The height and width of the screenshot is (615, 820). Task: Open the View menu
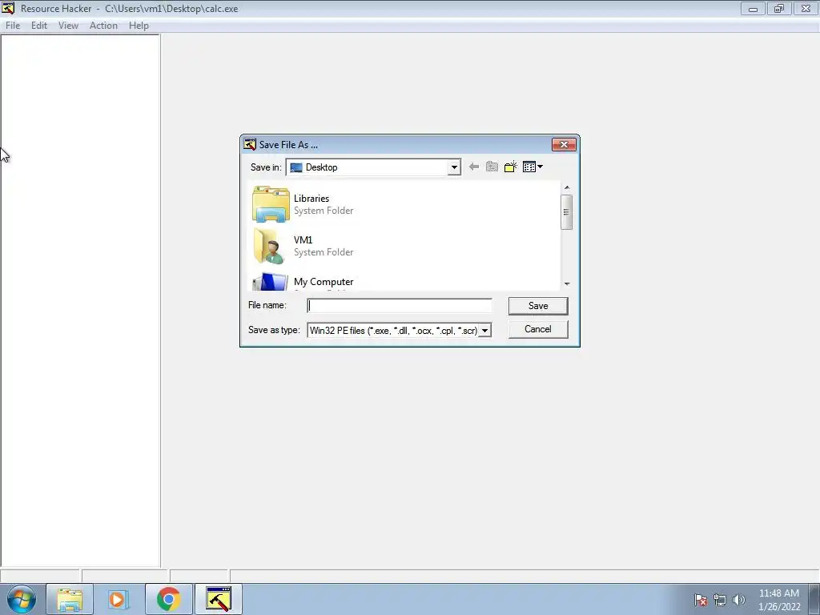68,25
